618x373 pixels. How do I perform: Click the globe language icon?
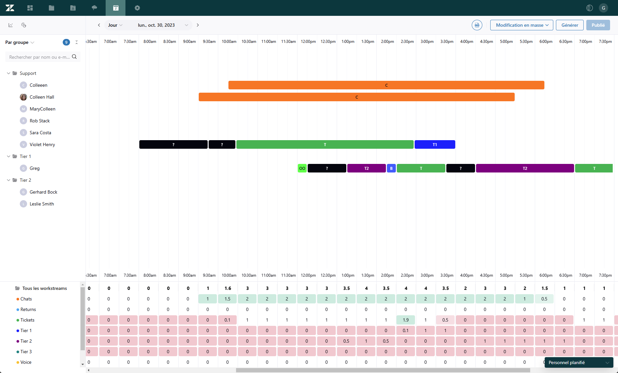tap(590, 8)
